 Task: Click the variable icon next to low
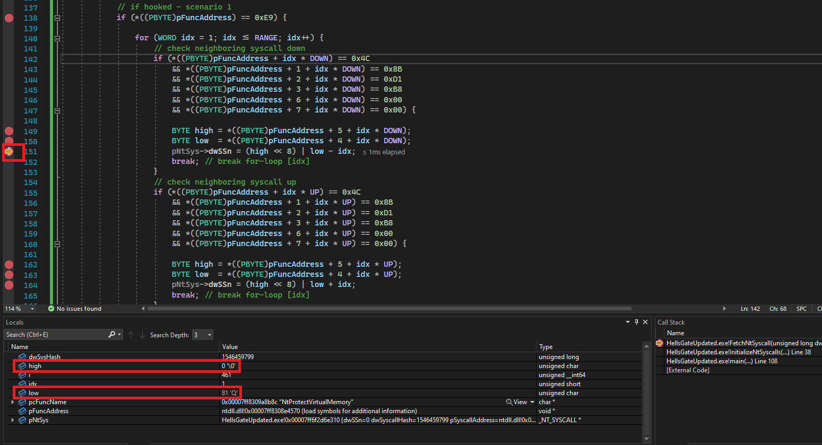[22, 393]
